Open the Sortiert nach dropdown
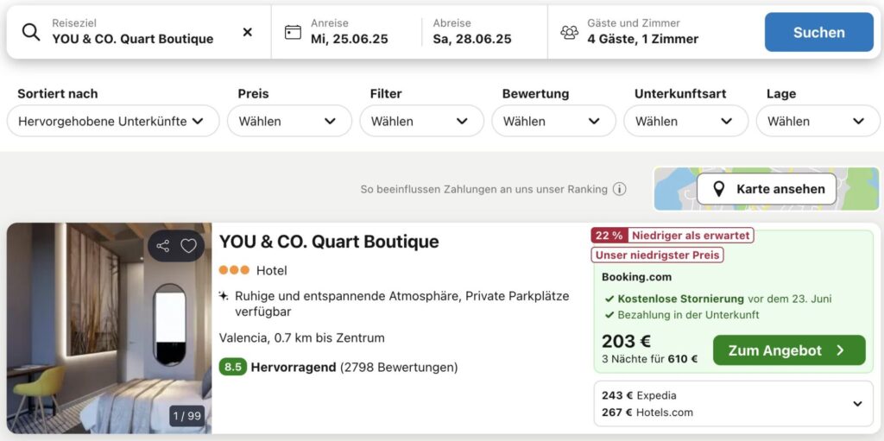Image resolution: width=884 pixels, height=441 pixels. tap(113, 121)
